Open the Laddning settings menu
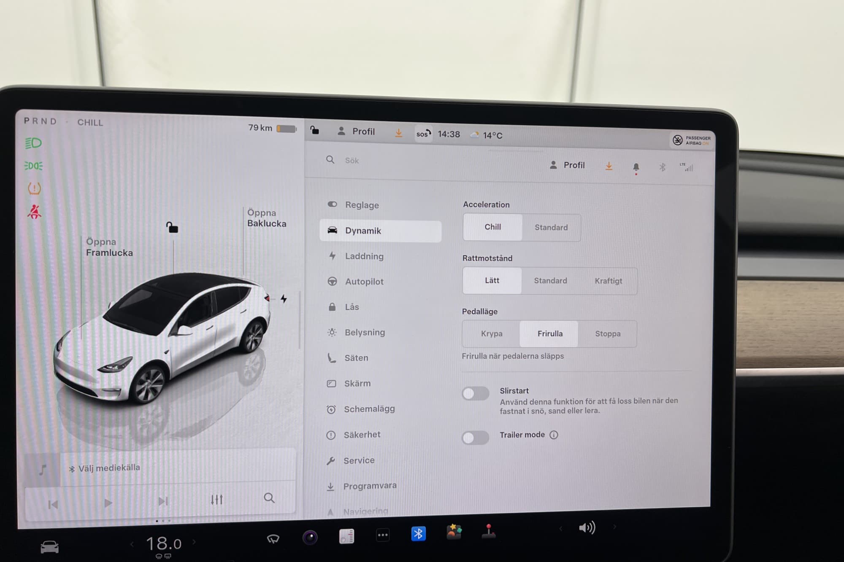 click(x=364, y=256)
